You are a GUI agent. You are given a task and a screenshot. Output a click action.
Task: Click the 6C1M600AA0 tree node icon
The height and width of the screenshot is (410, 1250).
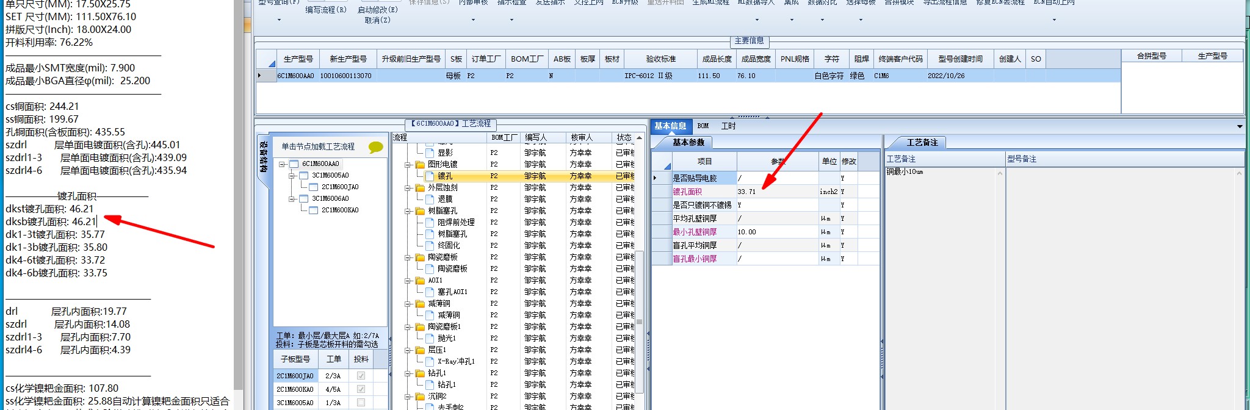click(x=294, y=164)
